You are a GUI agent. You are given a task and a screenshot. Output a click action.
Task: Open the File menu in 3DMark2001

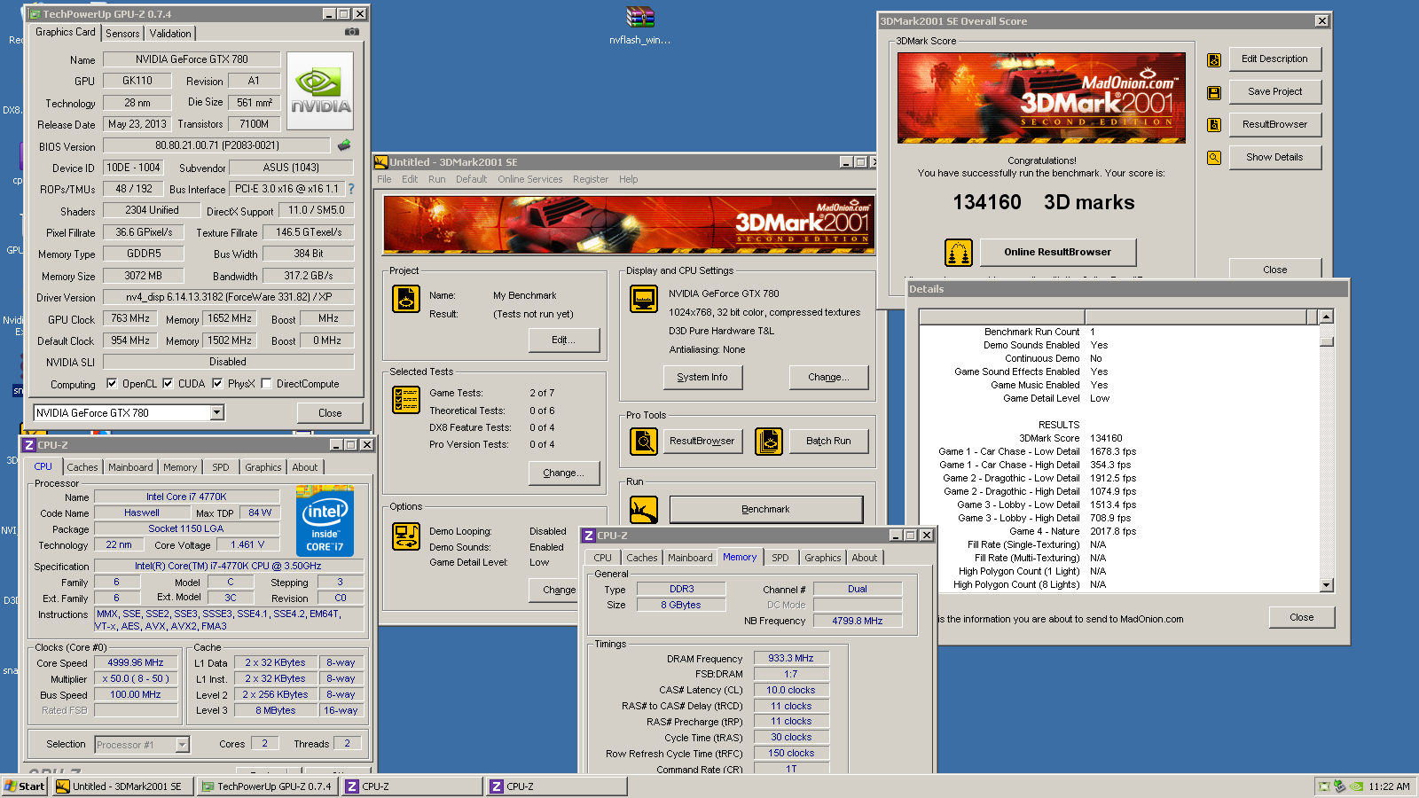(384, 179)
